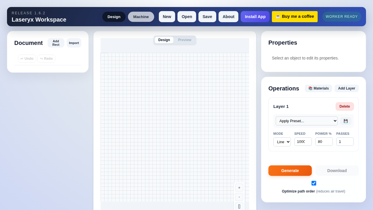Click Import in Document panel
The width and height of the screenshot is (373, 210).
coord(74,43)
